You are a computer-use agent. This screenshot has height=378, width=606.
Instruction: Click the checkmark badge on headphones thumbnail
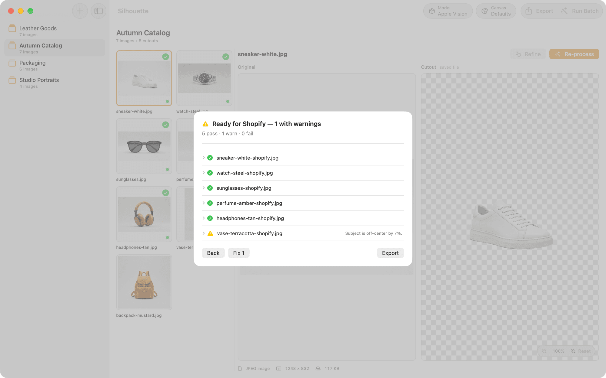[x=165, y=193]
